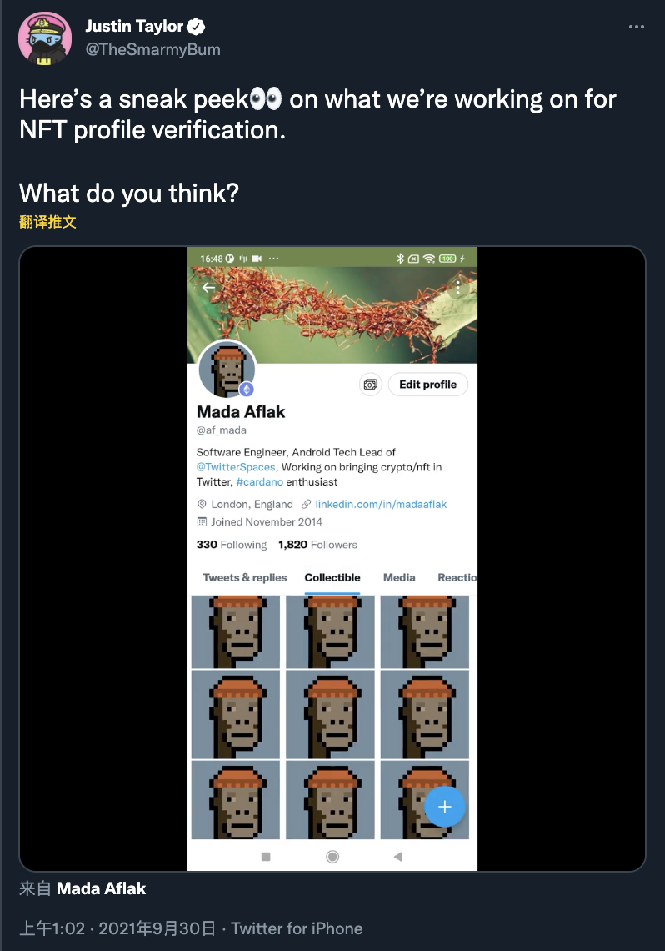Viewport: 665px width, 951px height.
Task: Open the tweet's three-dot more menu
Action: pos(636,28)
